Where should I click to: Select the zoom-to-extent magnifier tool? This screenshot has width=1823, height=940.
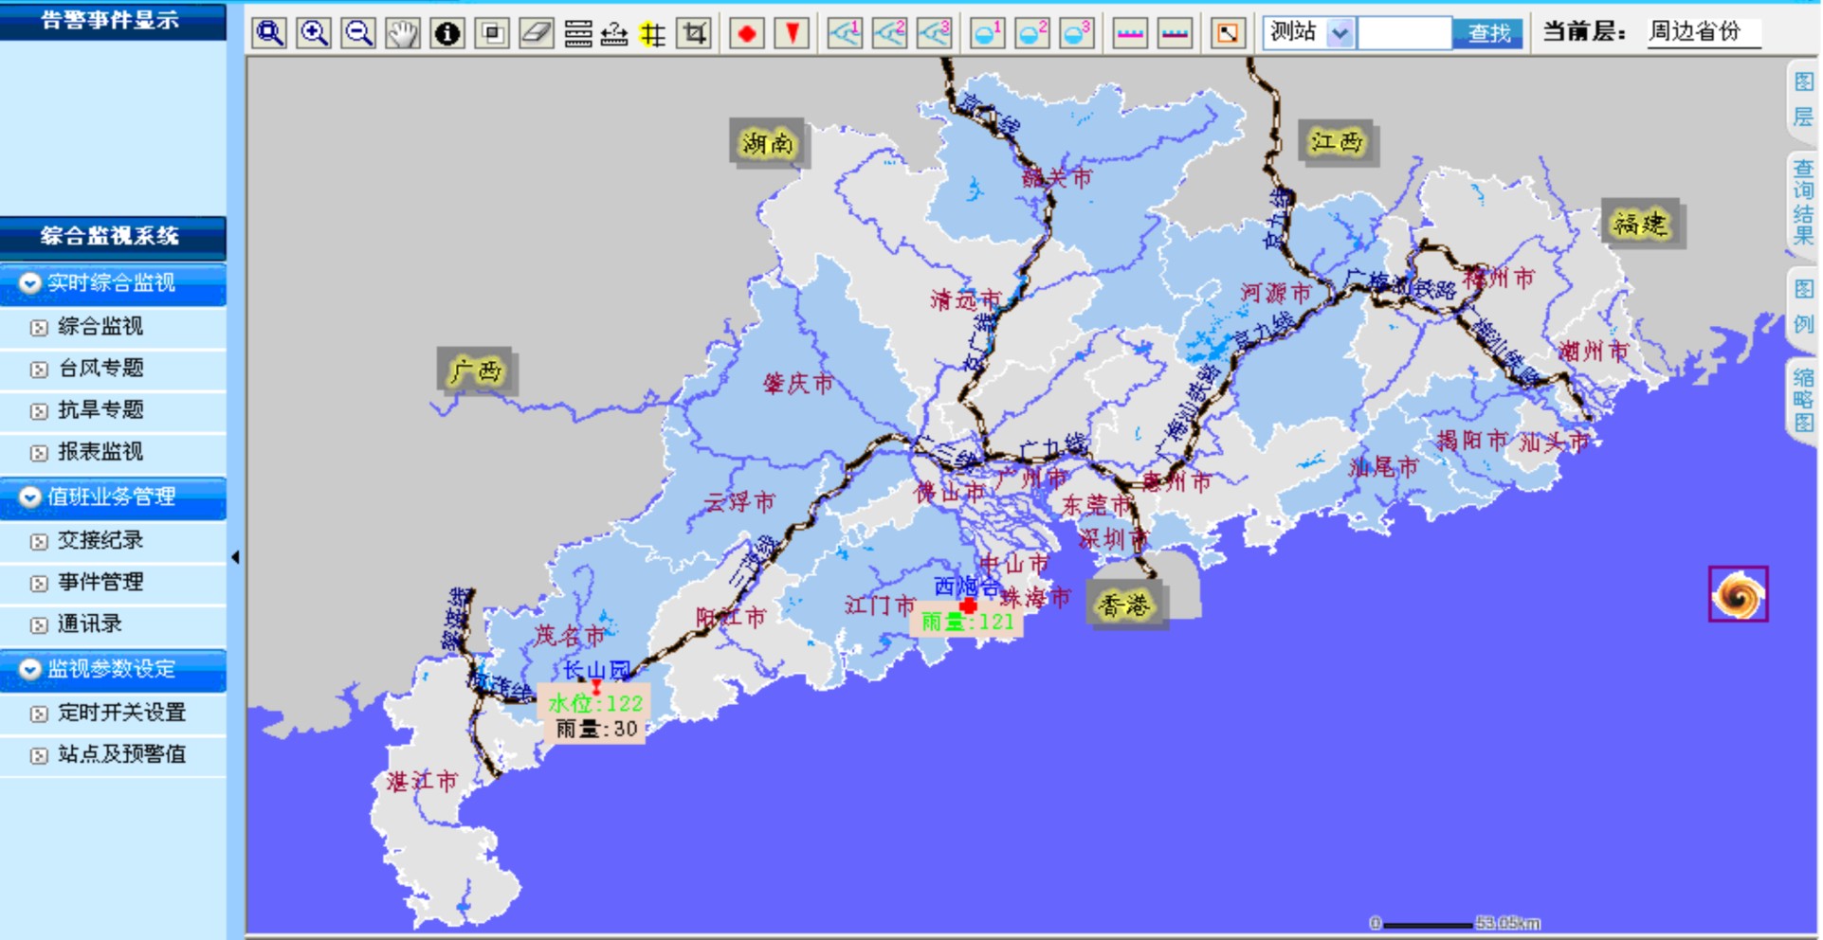point(270,33)
